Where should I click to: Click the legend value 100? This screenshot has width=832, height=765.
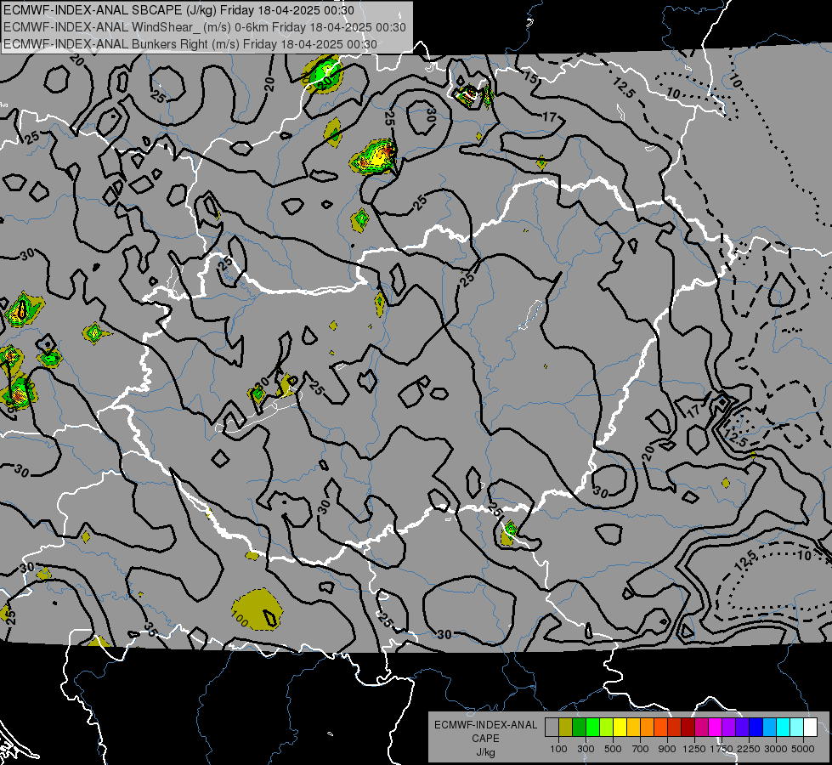pos(558,749)
